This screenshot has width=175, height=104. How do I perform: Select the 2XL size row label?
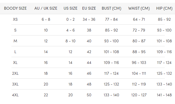(15, 74)
